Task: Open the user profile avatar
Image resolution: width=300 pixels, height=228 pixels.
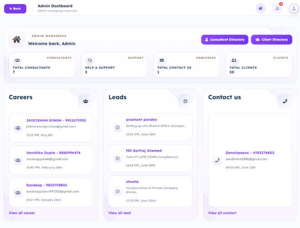Action: (x=294, y=9)
